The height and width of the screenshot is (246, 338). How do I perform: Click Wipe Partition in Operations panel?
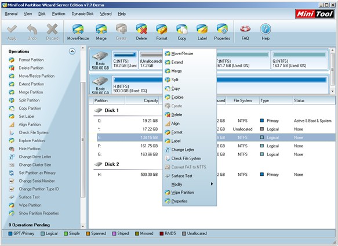pos(25,205)
